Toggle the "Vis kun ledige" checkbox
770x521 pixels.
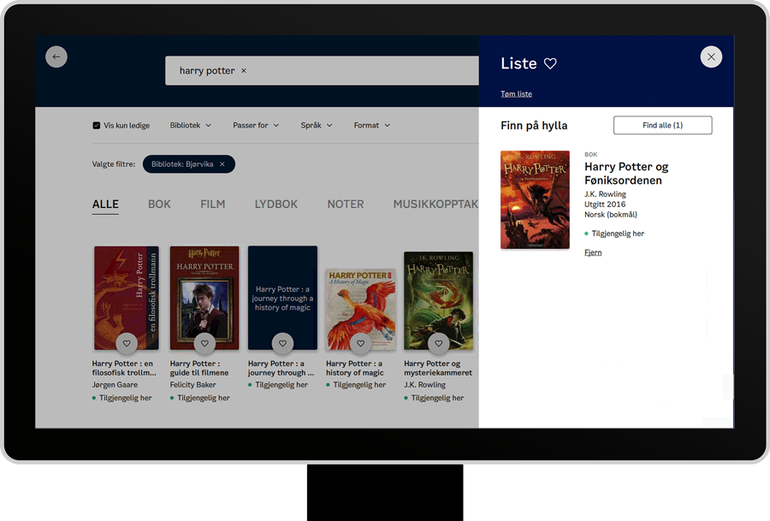point(97,124)
